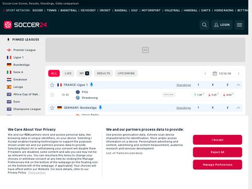Star the Germany Bundesliga league
Screen dimensions: 252x189
[x=52, y=108]
